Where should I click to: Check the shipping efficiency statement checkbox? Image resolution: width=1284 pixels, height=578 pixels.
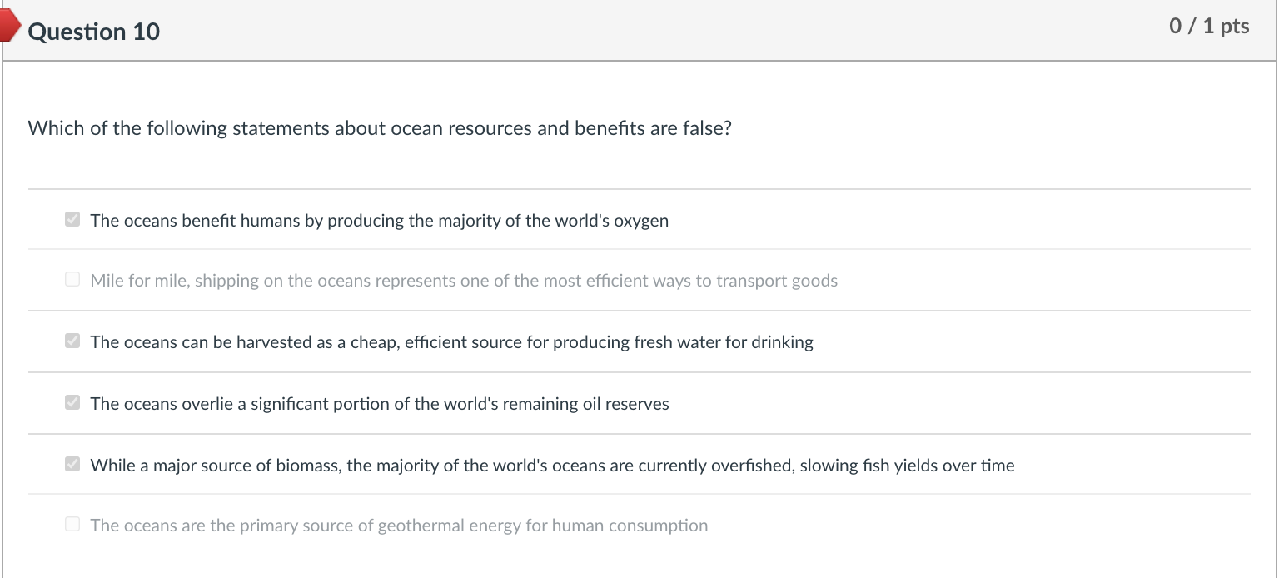[x=72, y=279]
